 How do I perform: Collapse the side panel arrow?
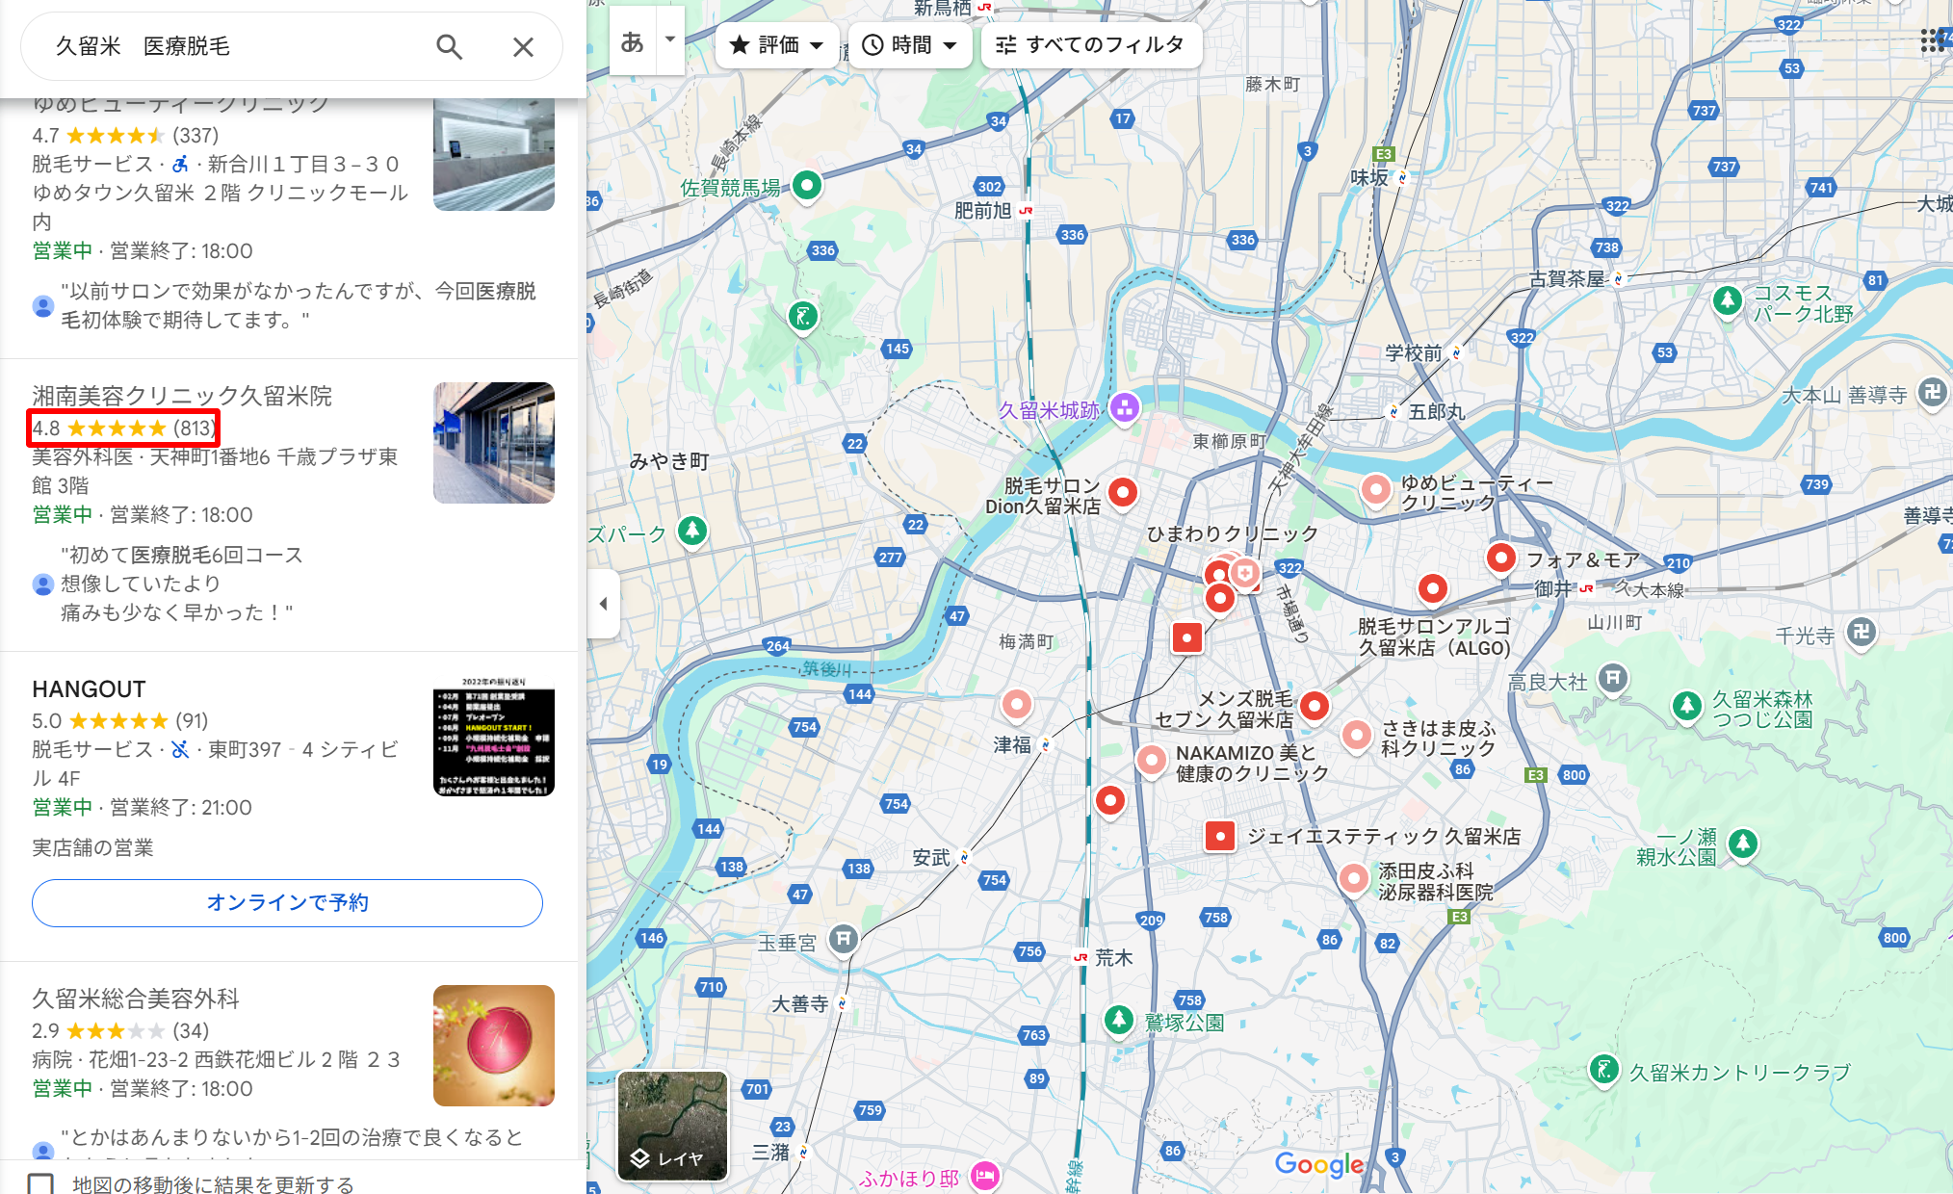coord(604,604)
